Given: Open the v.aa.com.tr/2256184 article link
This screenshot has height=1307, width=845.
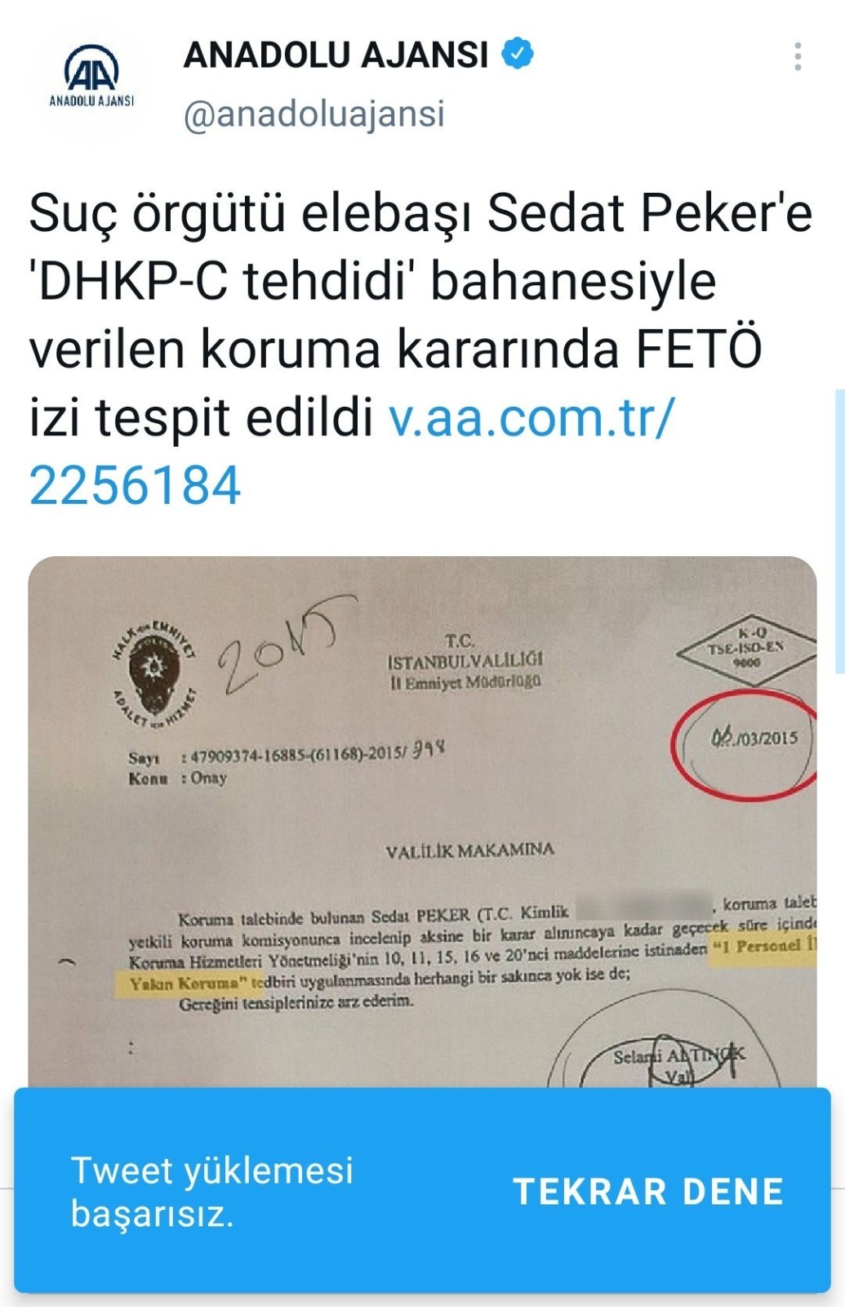Looking at the screenshot, I should tap(351, 451).
